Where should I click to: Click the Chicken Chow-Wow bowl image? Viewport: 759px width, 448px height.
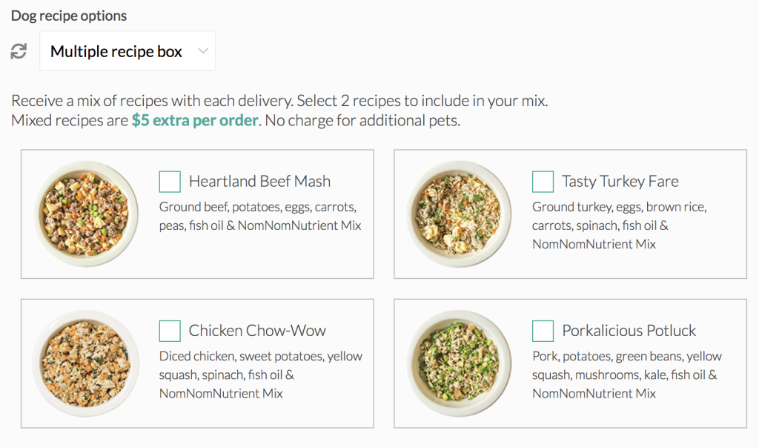[87, 363]
